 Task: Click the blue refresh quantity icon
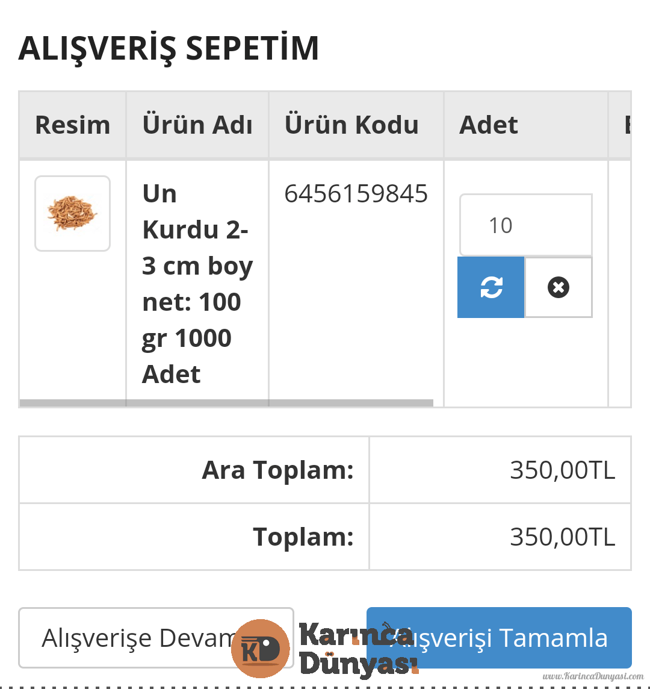pos(491,287)
